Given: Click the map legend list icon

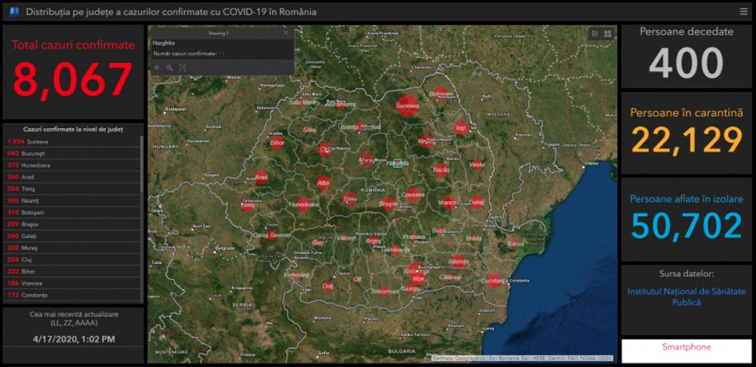Looking at the screenshot, I should tap(595, 34).
